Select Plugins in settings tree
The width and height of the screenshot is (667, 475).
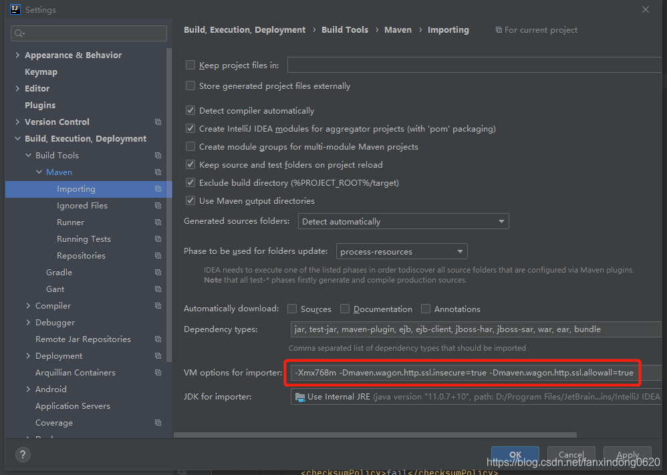[x=40, y=106]
